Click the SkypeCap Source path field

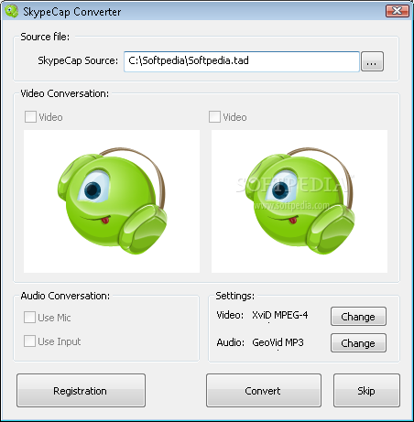click(242, 61)
